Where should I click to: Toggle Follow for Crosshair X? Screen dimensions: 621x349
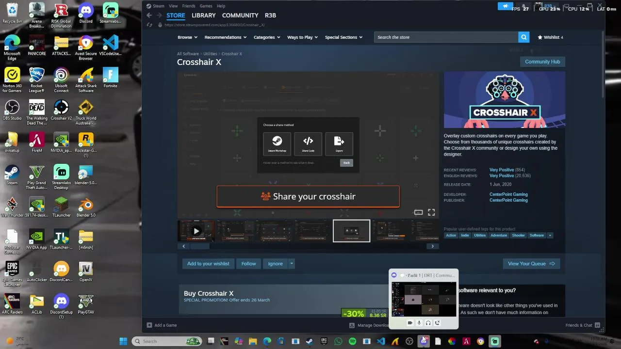pos(248,264)
